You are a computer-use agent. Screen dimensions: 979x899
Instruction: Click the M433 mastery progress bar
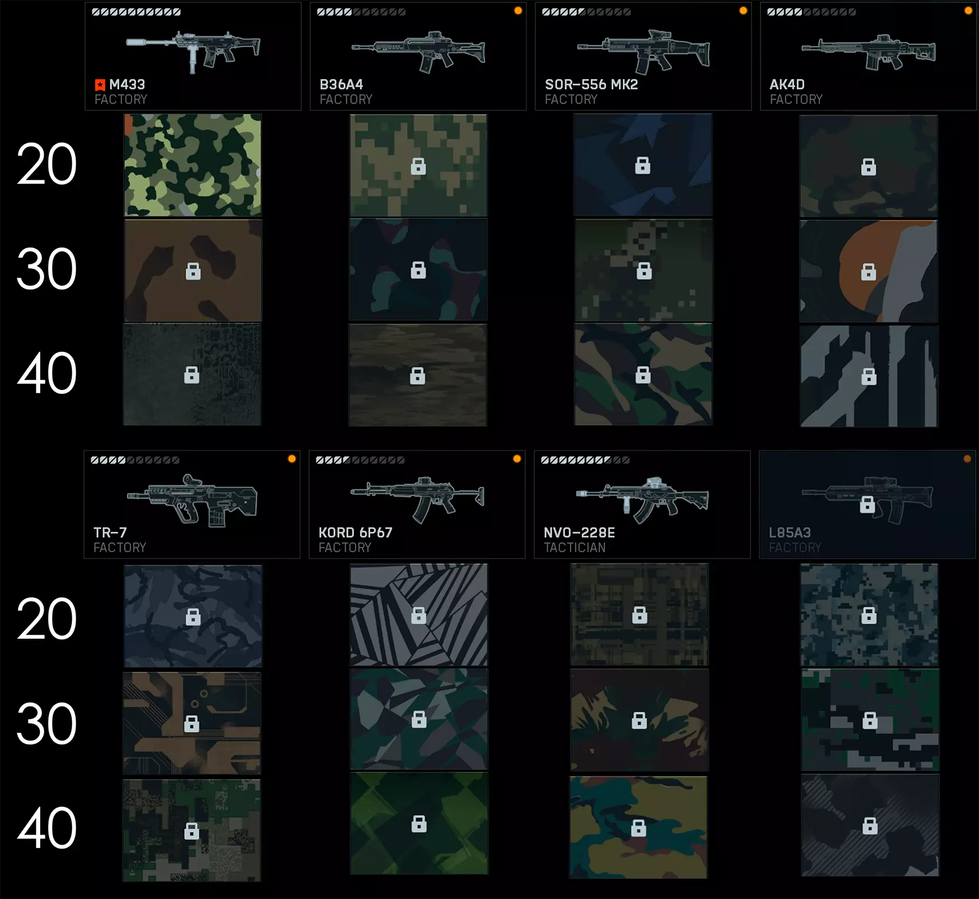[137, 12]
